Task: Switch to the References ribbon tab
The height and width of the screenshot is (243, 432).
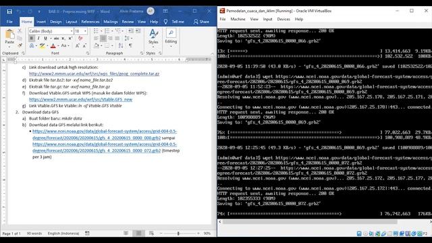Action: [90, 22]
